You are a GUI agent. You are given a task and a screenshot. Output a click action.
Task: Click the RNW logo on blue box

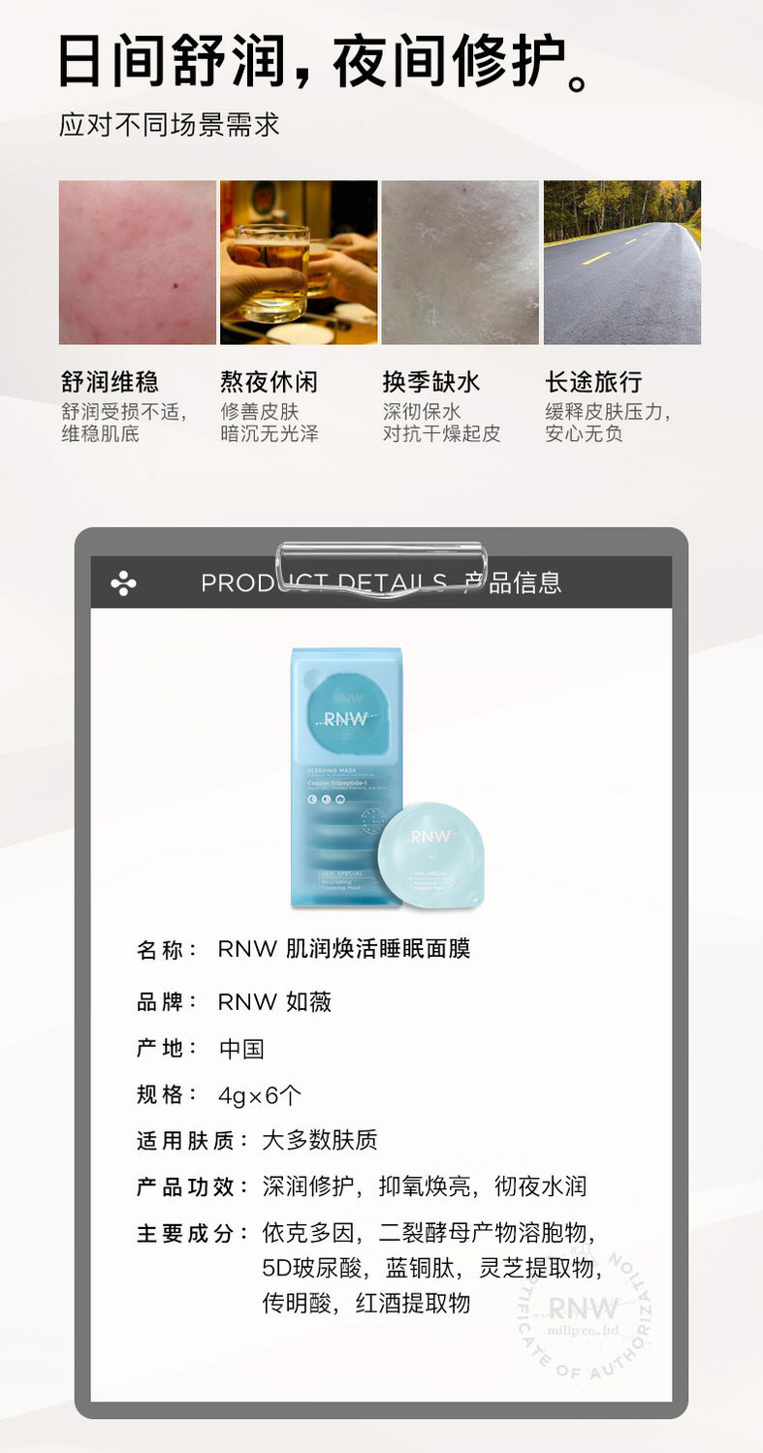(x=346, y=718)
